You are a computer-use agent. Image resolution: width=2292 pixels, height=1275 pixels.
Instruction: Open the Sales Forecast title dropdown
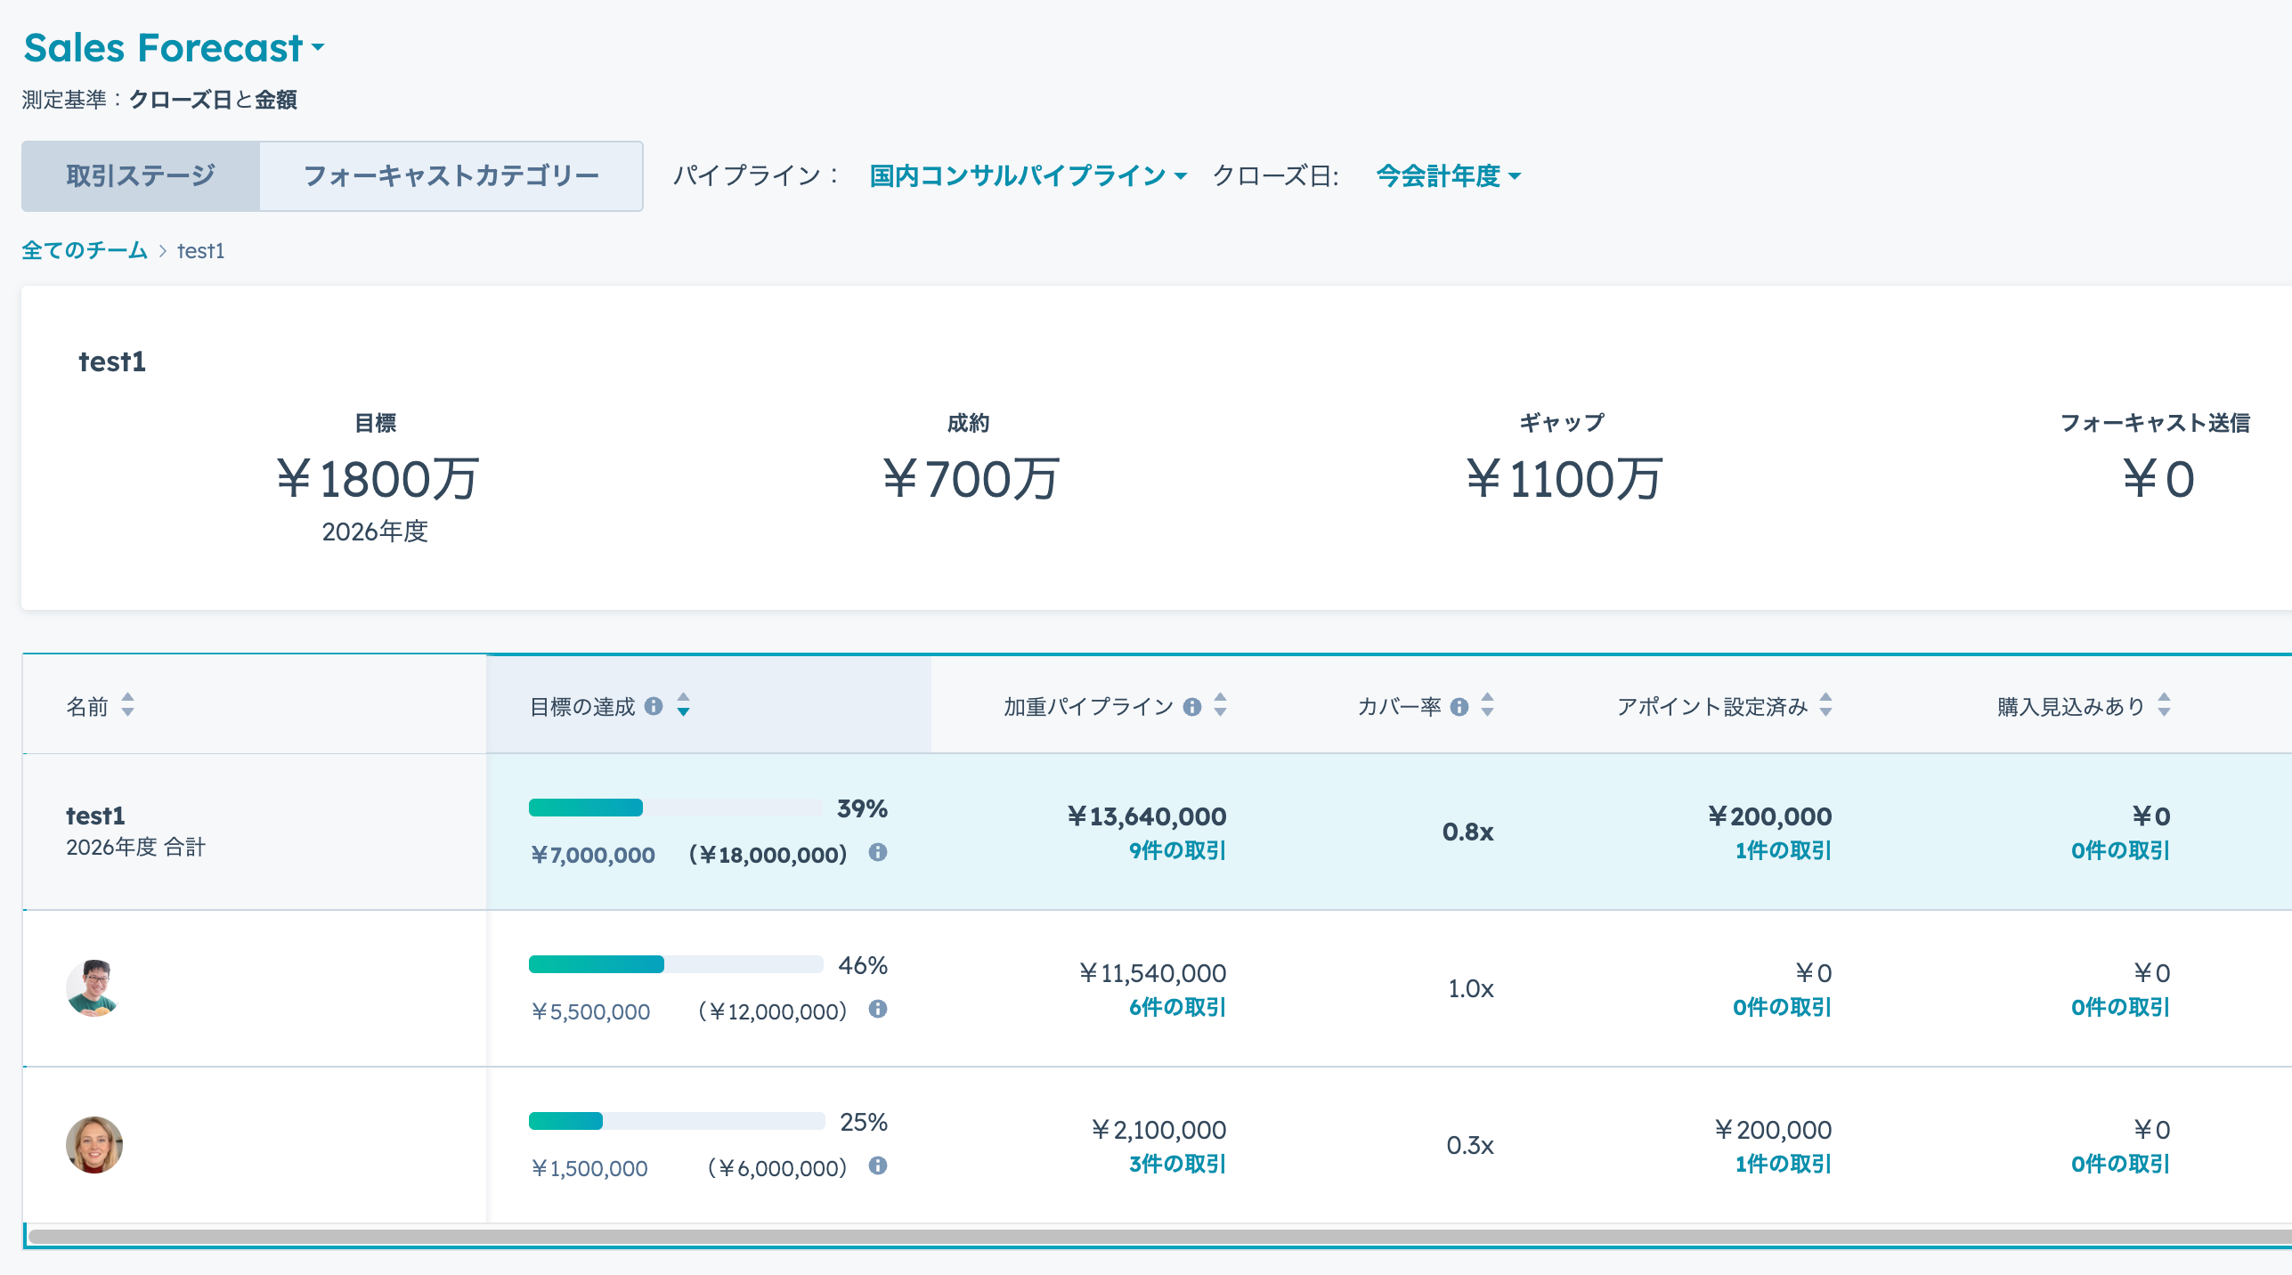click(x=175, y=48)
